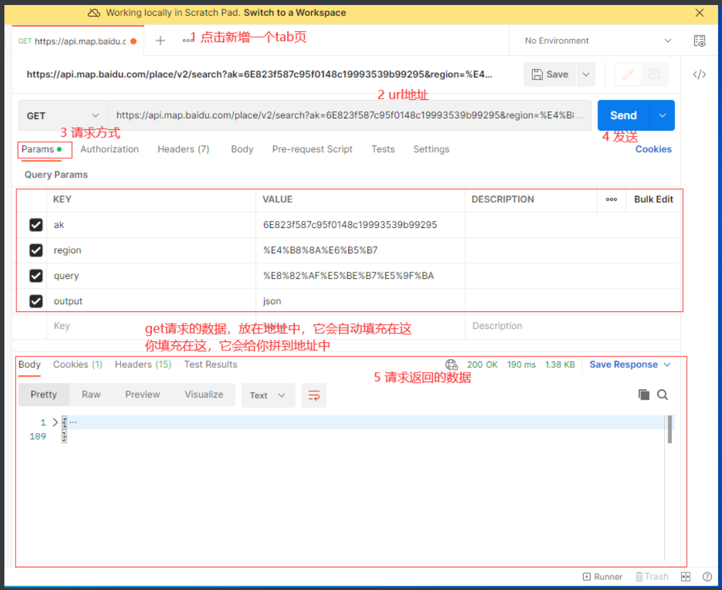Uncheck the ak parameter checkbox
Viewport: 722px width, 590px height.
click(36, 225)
